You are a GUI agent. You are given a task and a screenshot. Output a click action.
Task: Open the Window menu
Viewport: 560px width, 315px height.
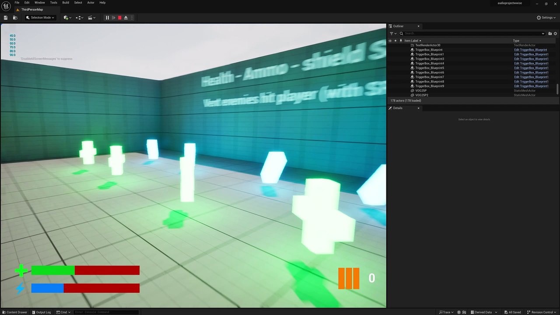point(40,3)
